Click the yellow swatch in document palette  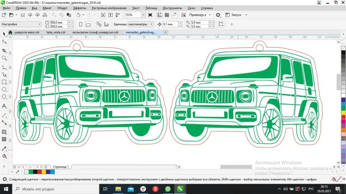44,171
